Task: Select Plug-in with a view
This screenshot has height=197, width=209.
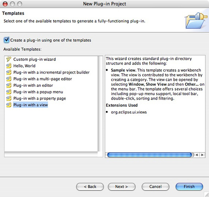Action: pos(31,105)
